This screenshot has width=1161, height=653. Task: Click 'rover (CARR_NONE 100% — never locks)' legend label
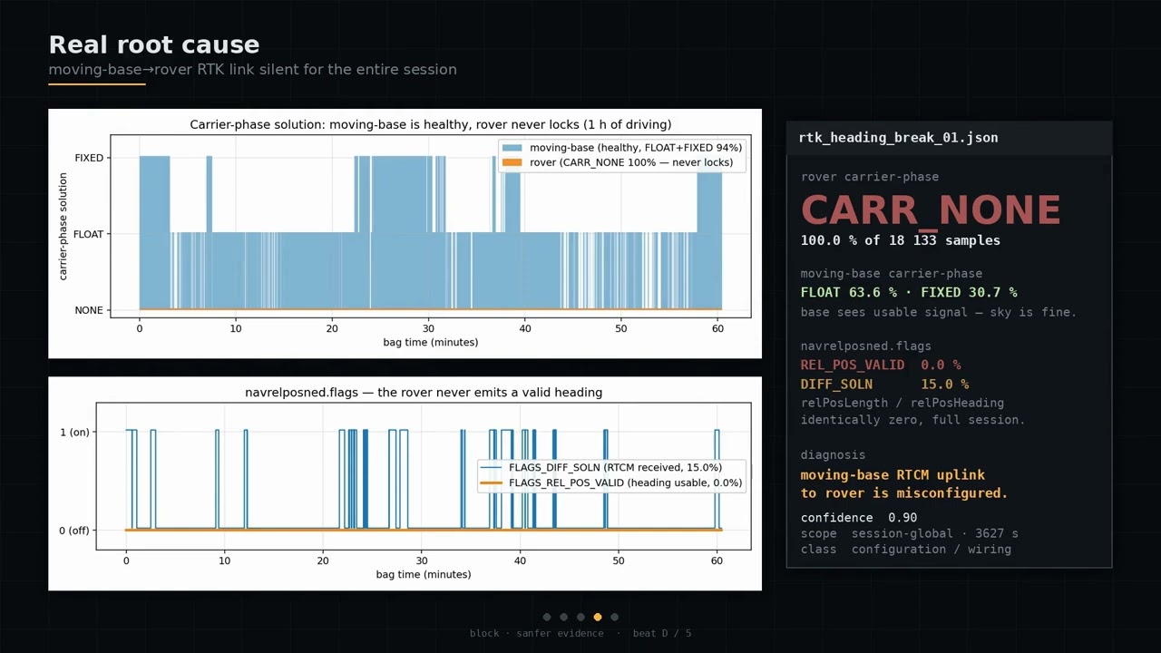tap(631, 162)
